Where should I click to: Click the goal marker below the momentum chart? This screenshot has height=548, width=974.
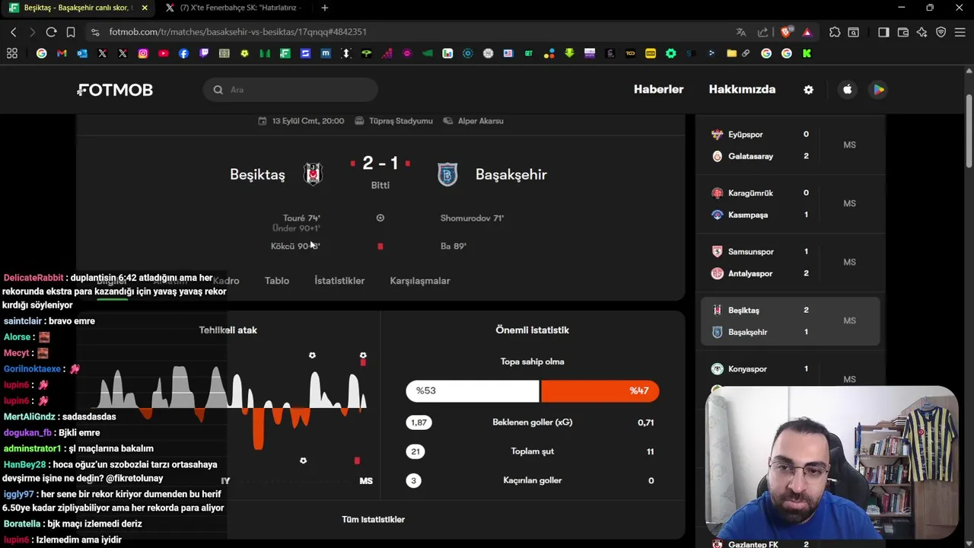303,460
